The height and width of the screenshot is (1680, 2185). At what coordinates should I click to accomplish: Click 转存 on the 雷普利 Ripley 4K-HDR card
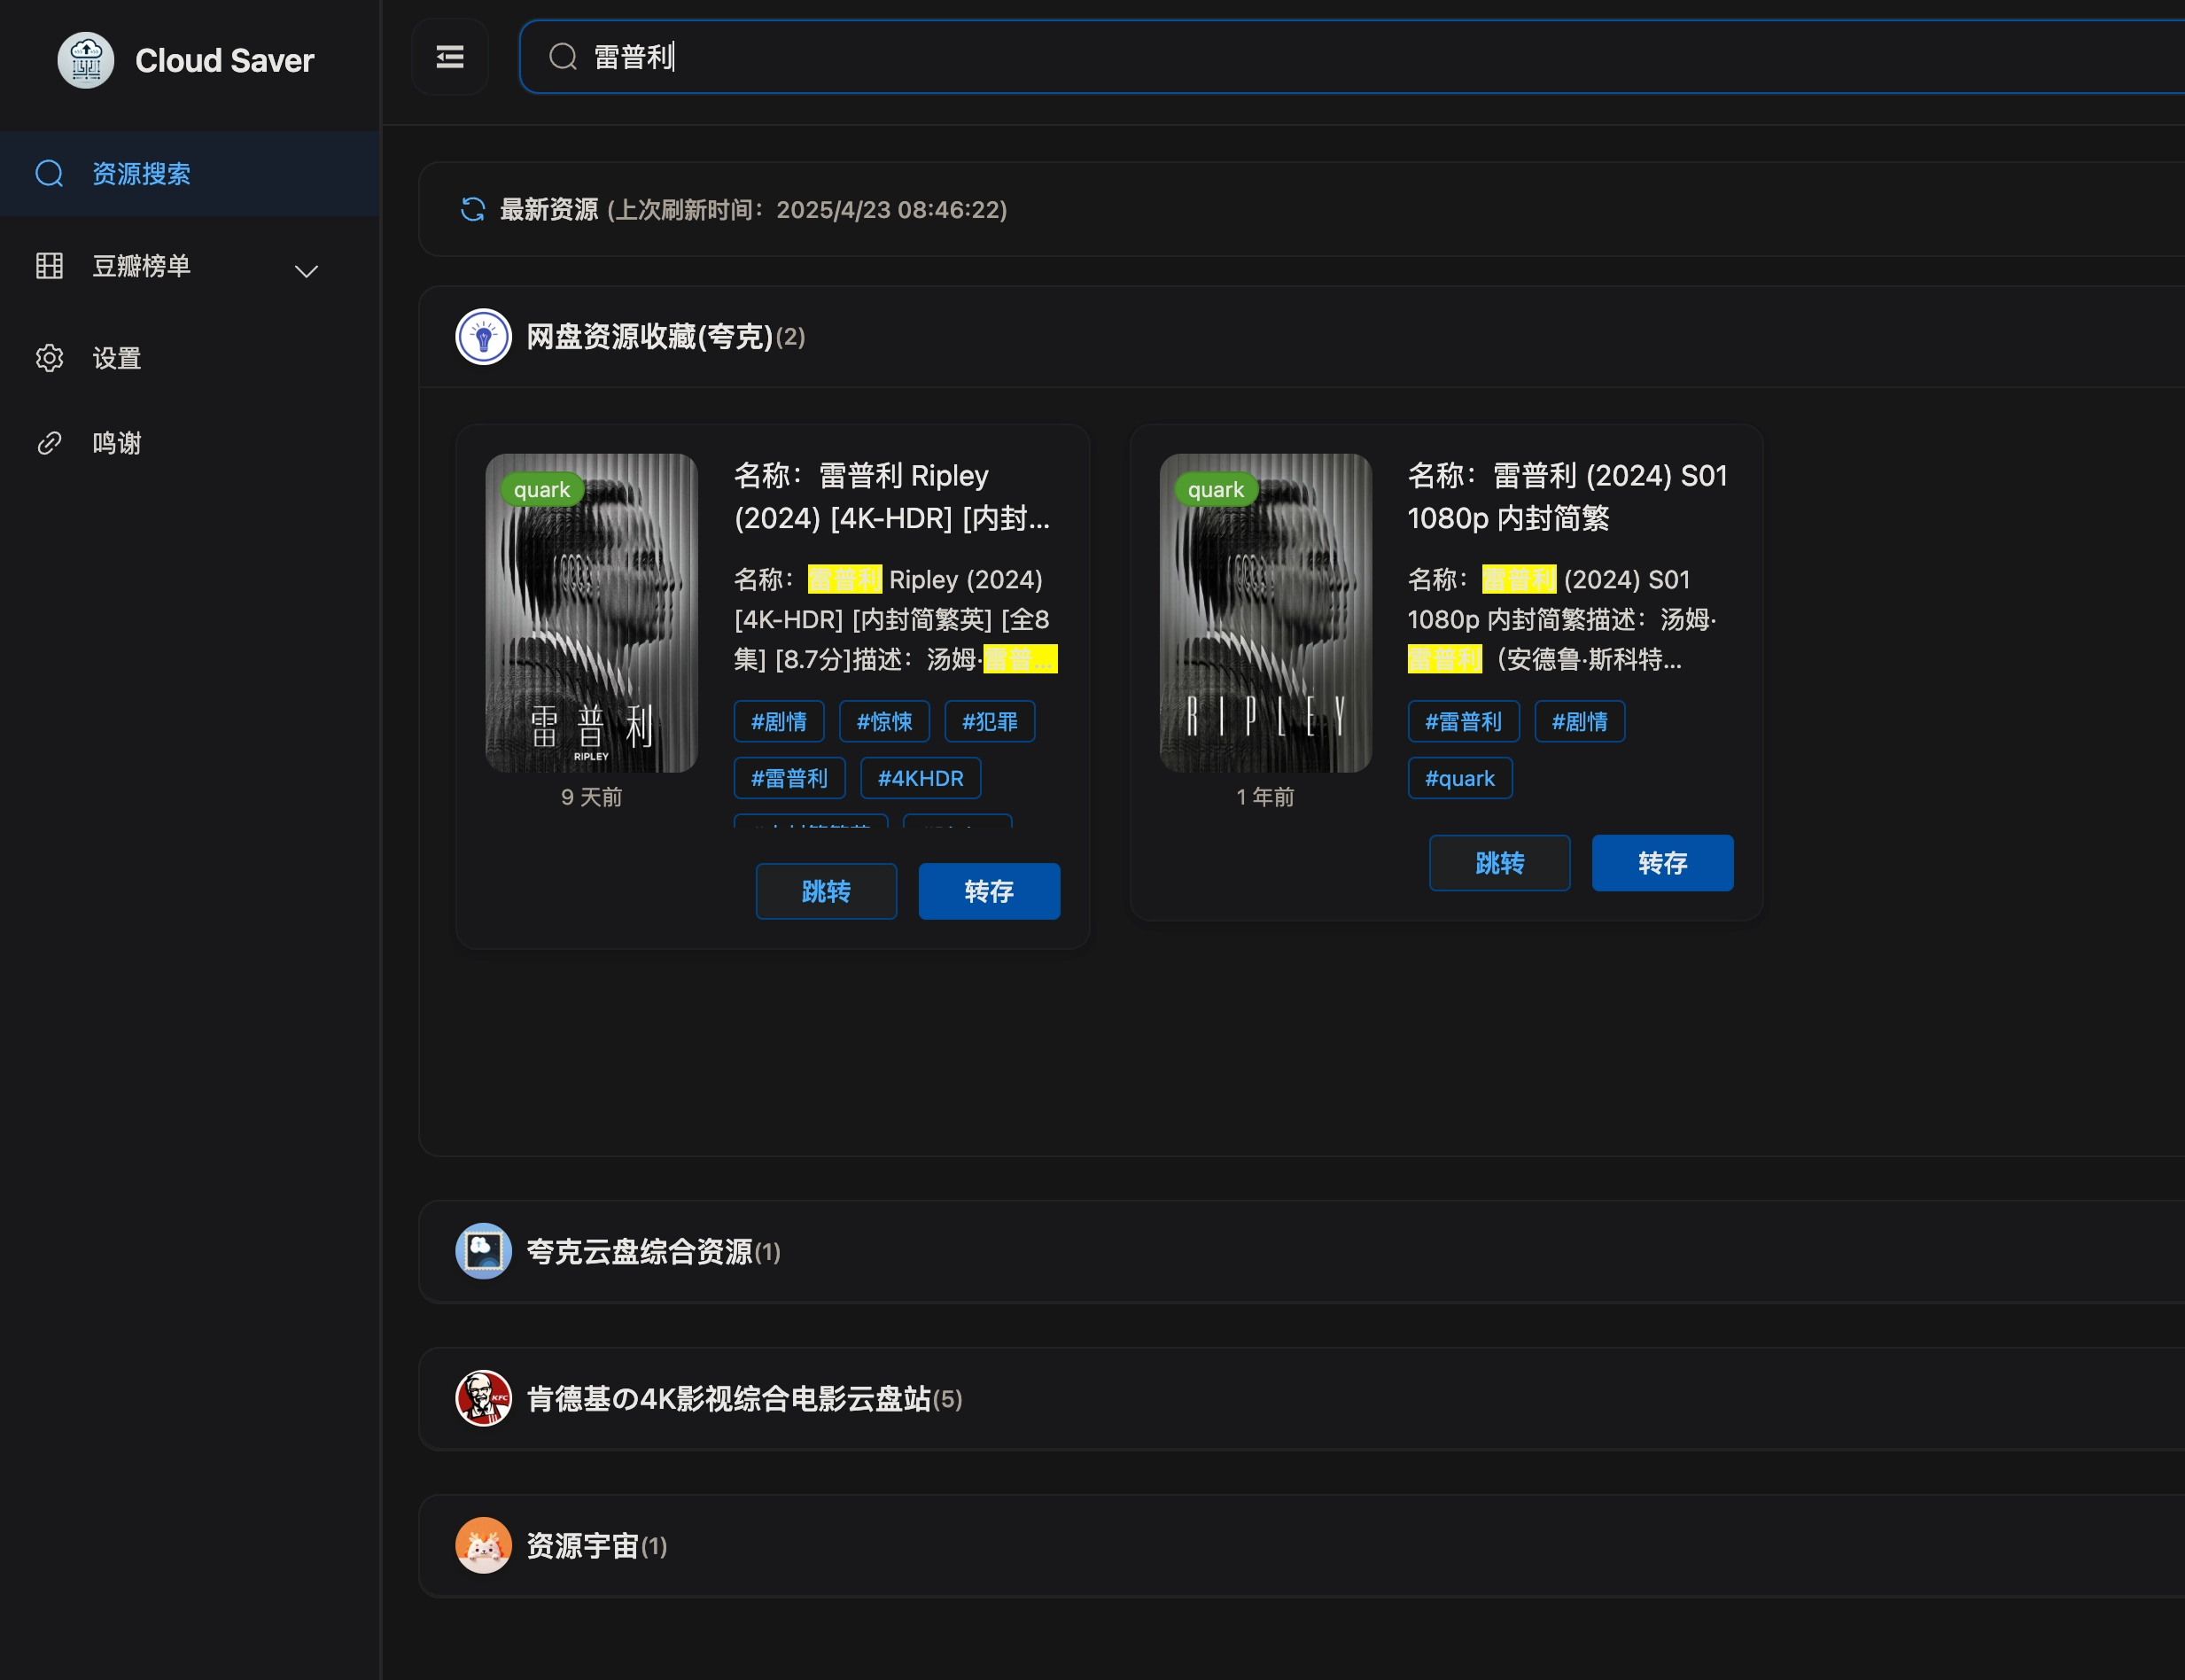(x=989, y=891)
